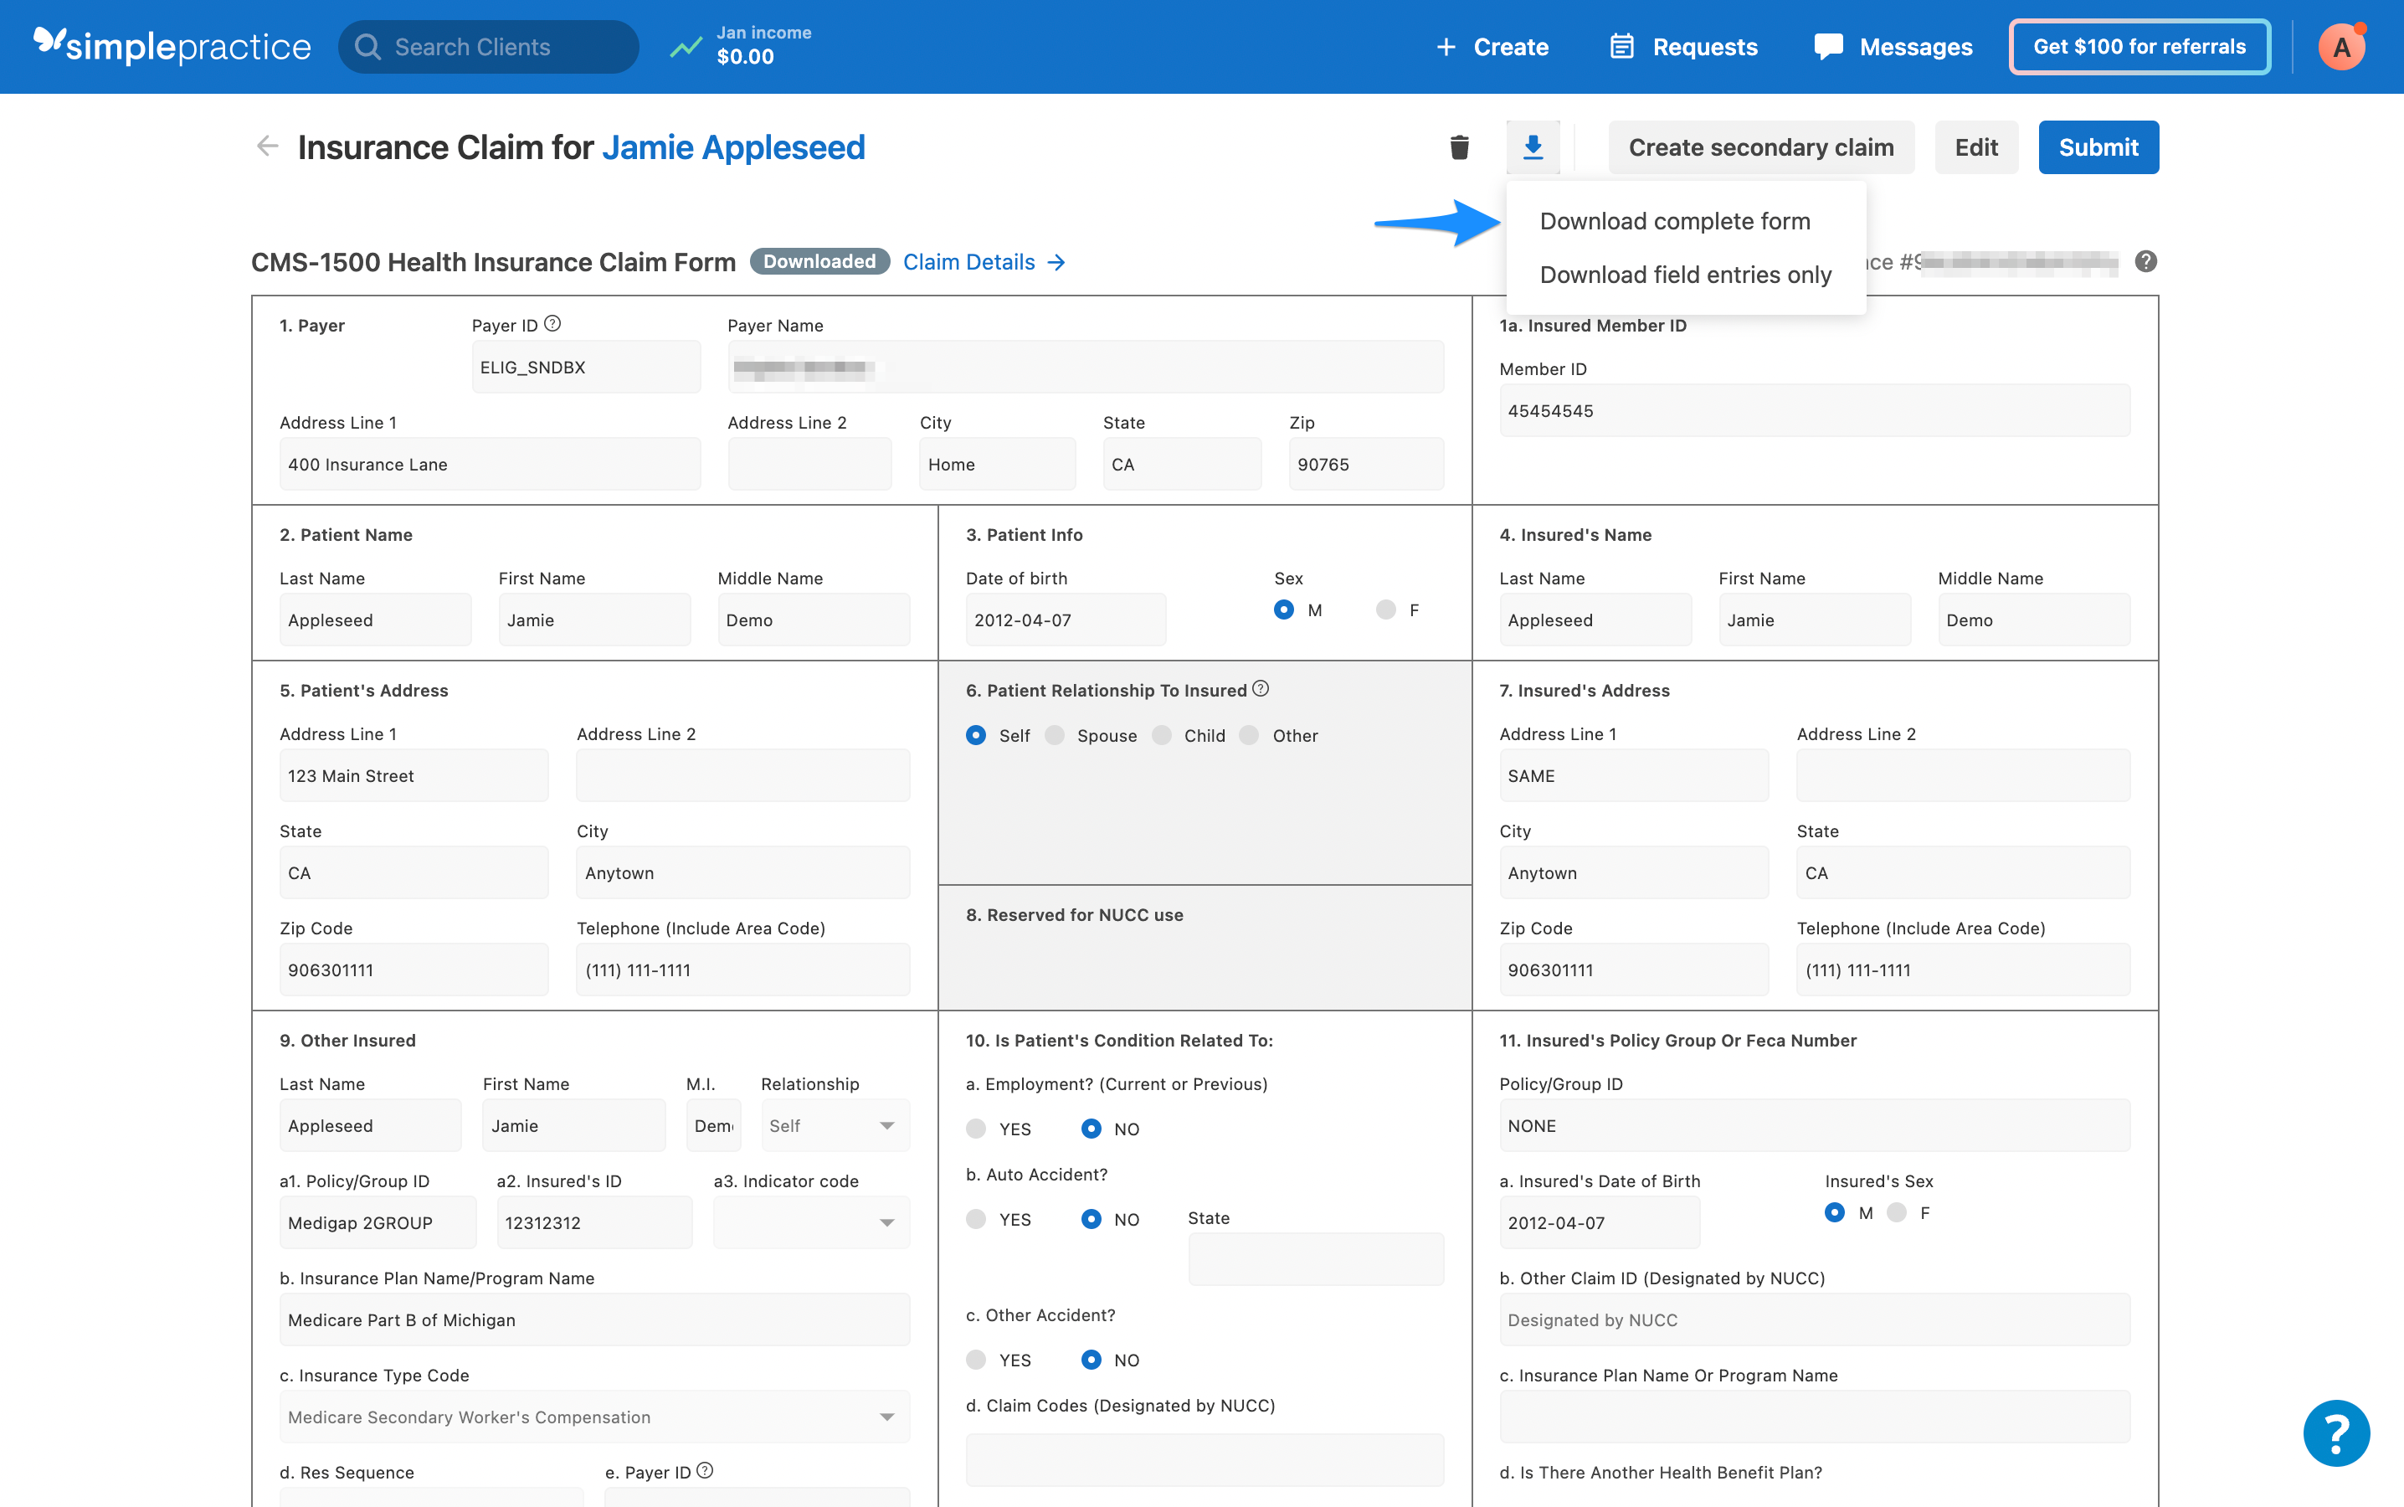The width and height of the screenshot is (2404, 1507).
Task: Choose Download complete form
Action: point(1676,220)
